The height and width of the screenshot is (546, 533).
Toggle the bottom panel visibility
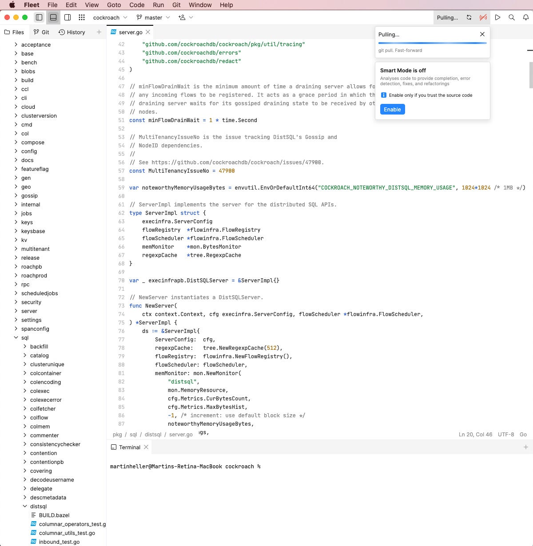tap(53, 17)
